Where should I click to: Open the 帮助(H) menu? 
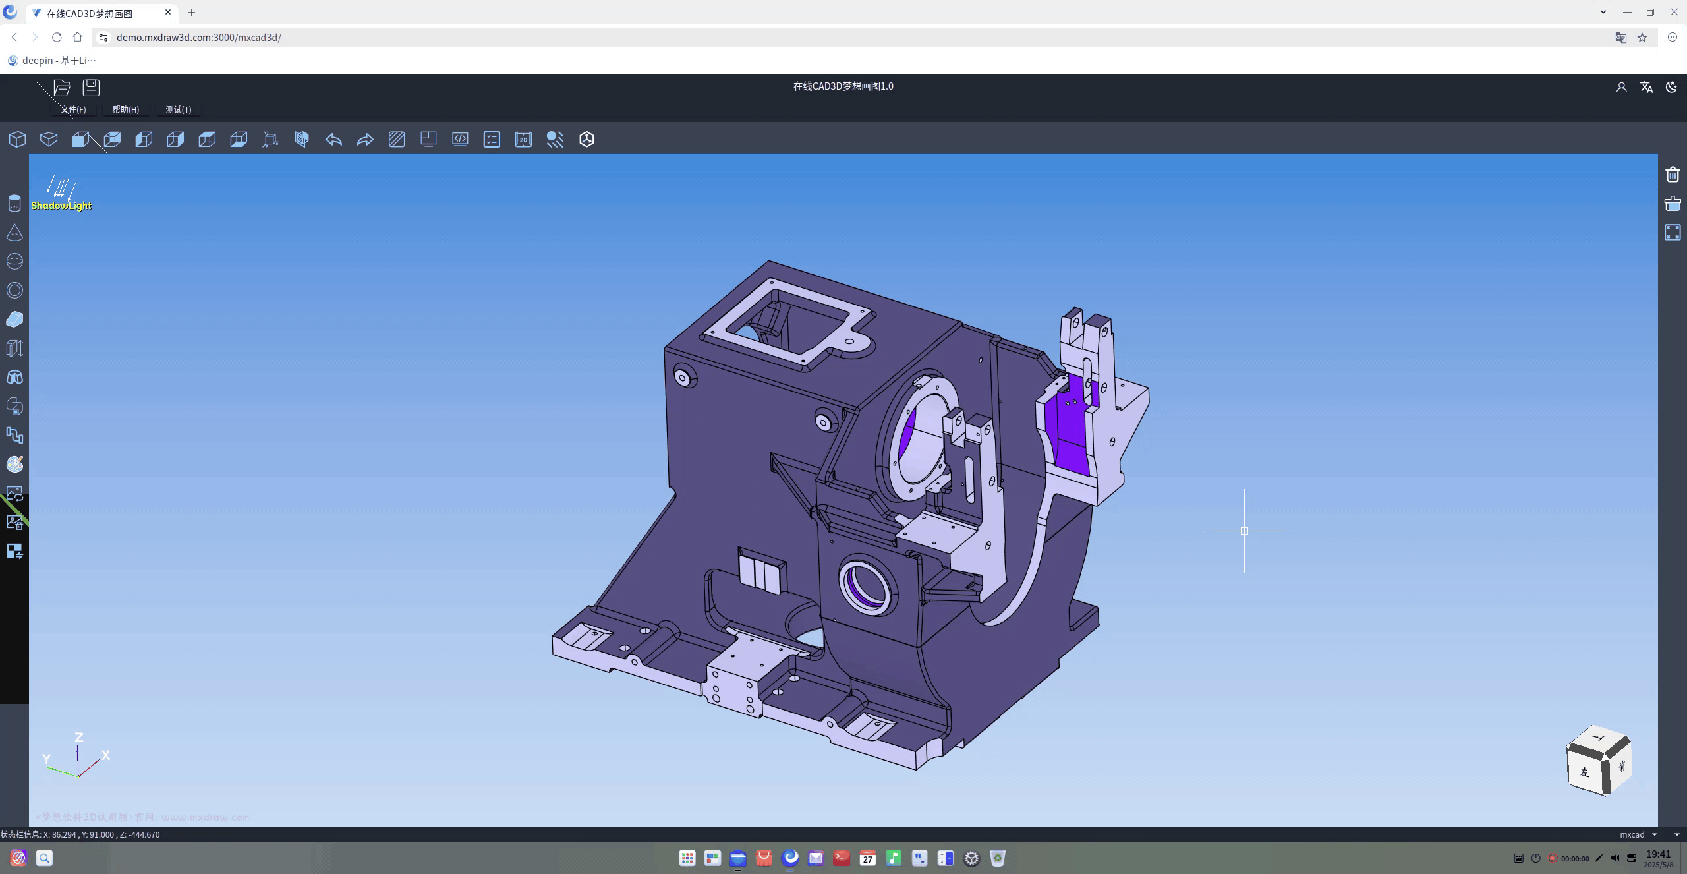point(126,109)
